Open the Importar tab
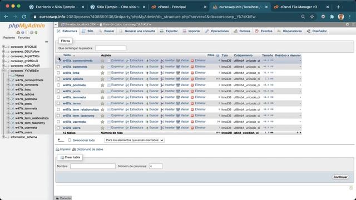The height and width of the screenshot is (200, 356). tap(191, 31)
